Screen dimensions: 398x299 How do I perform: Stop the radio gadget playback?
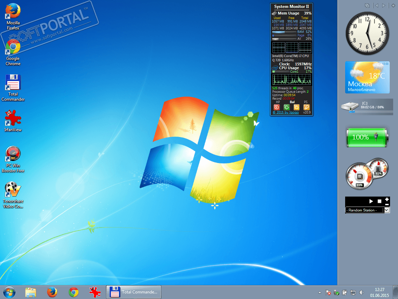[x=379, y=201]
